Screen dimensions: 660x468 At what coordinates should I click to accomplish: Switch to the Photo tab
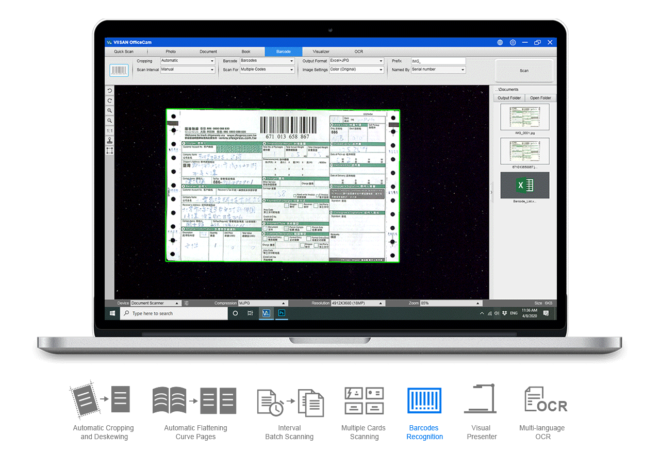[x=171, y=52]
